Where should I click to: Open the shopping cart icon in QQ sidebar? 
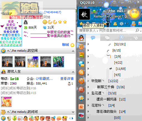click(81, 46)
